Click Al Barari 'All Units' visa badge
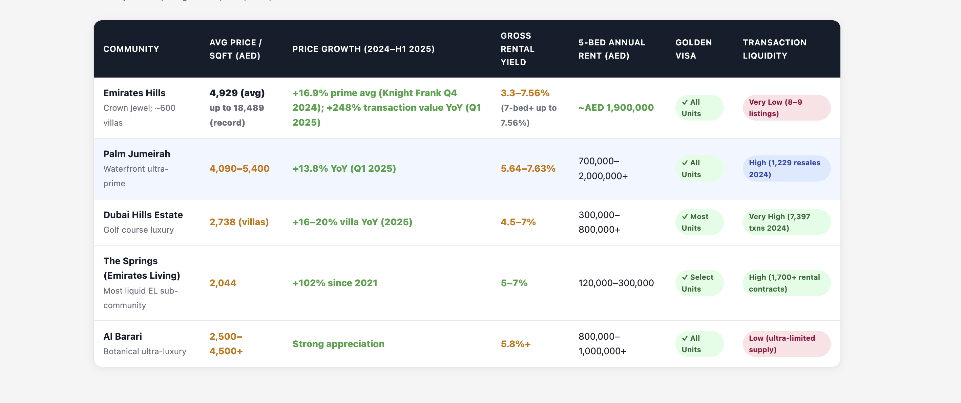Image resolution: width=961 pixels, height=403 pixels. pos(699,344)
